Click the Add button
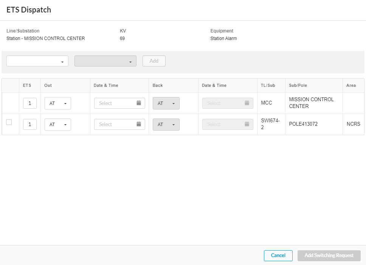This screenshot has height=265, width=366. pyautogui.click(x=154, y=61)
